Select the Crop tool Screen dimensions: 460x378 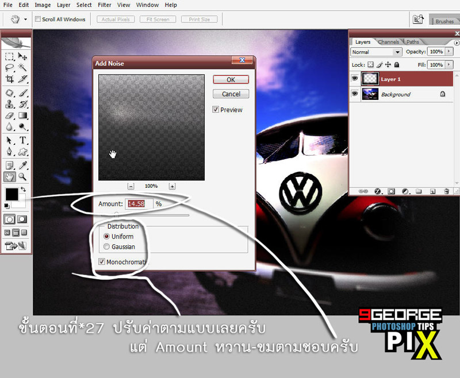tap(9, 79)
